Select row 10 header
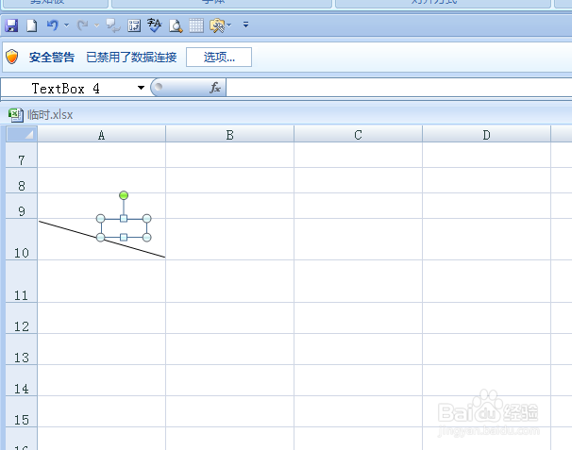Image resolution: width=572 pixels, height=450 pixels. point(22,240)
